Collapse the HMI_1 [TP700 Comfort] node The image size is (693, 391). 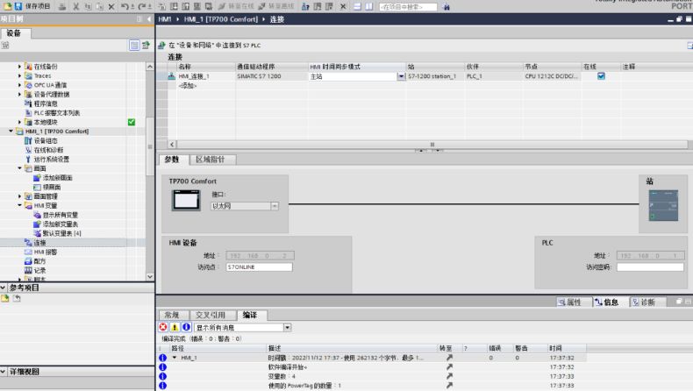[11, 132]
